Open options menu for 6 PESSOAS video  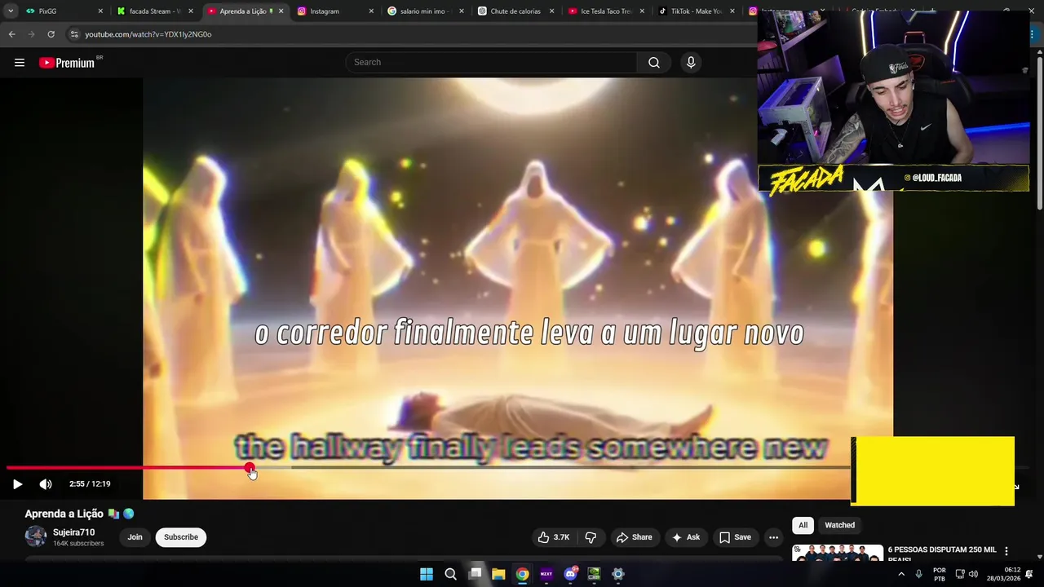click(x=1006, y=551)
